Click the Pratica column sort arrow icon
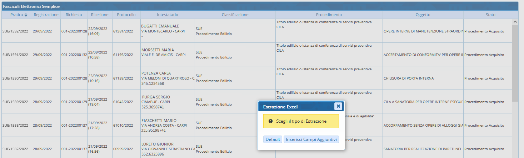Screen dimensions: 524x158 [x=26, y=15]
